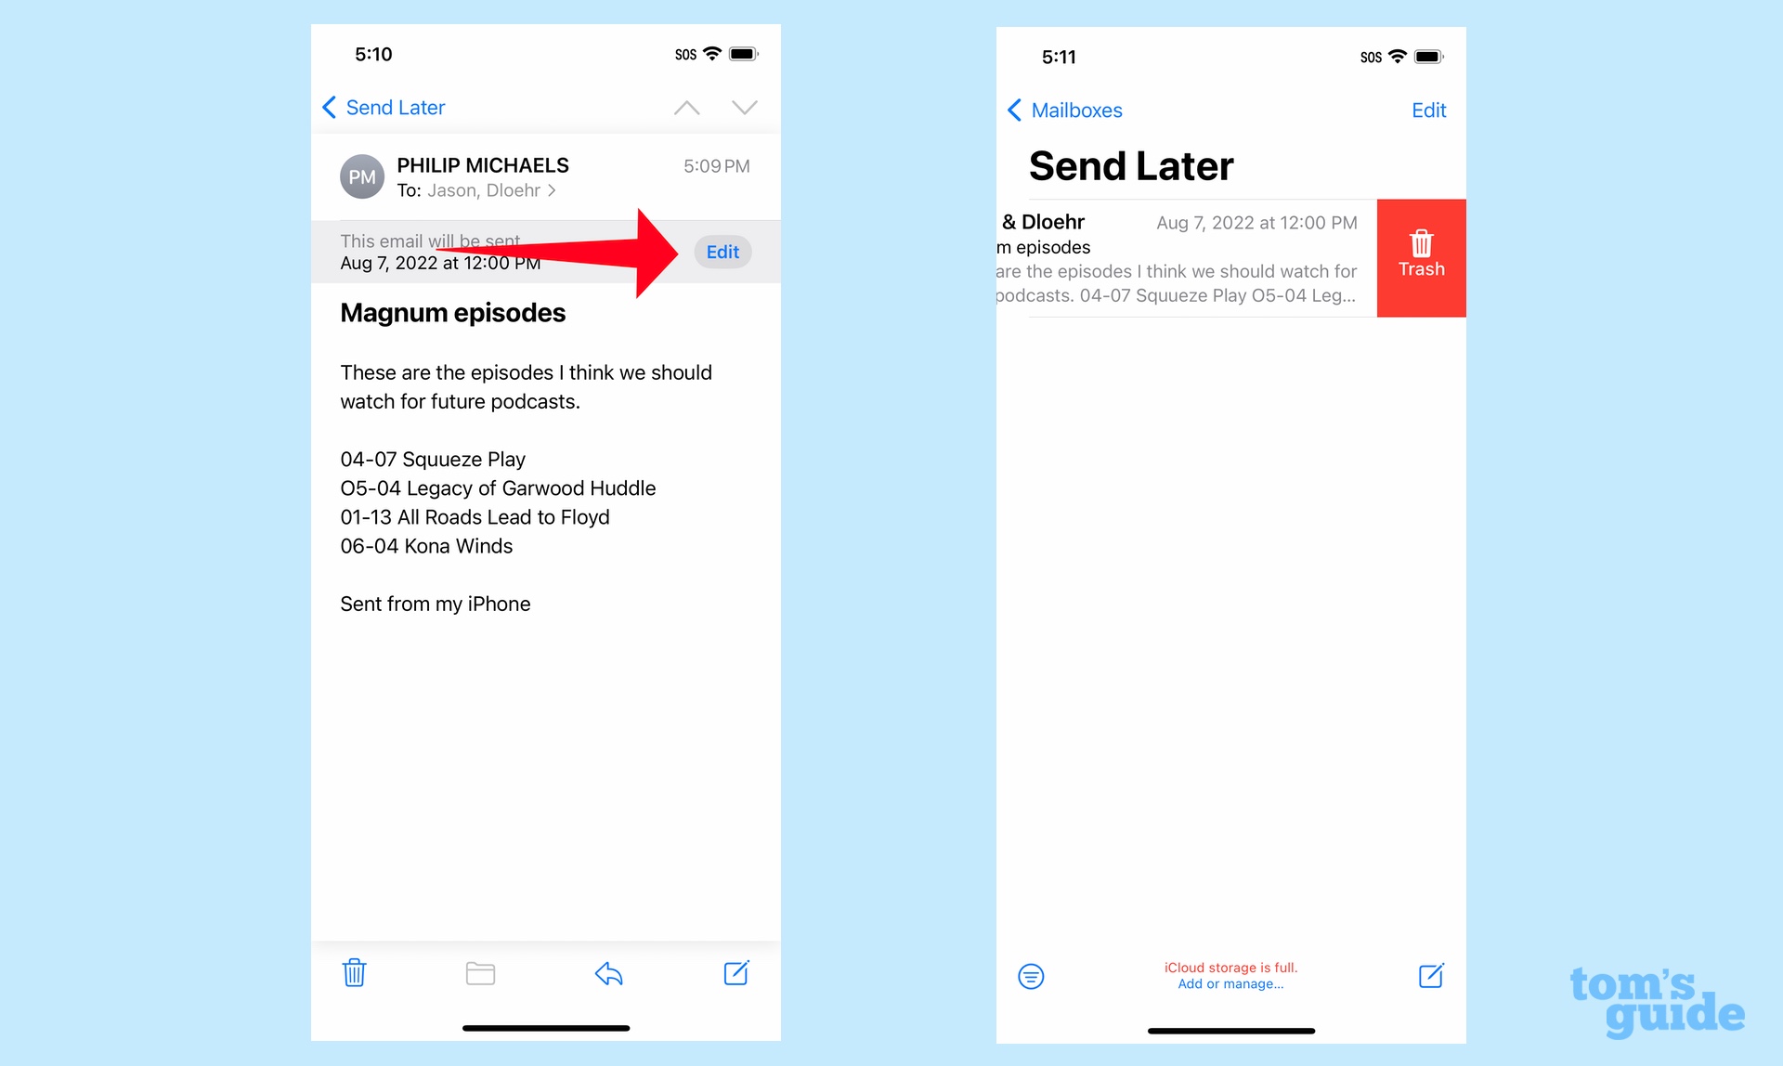The height and width of the screenshot is (1066, 1783).
Task: Tap the delete trash icon in toolbar
Action: [356, 976]
